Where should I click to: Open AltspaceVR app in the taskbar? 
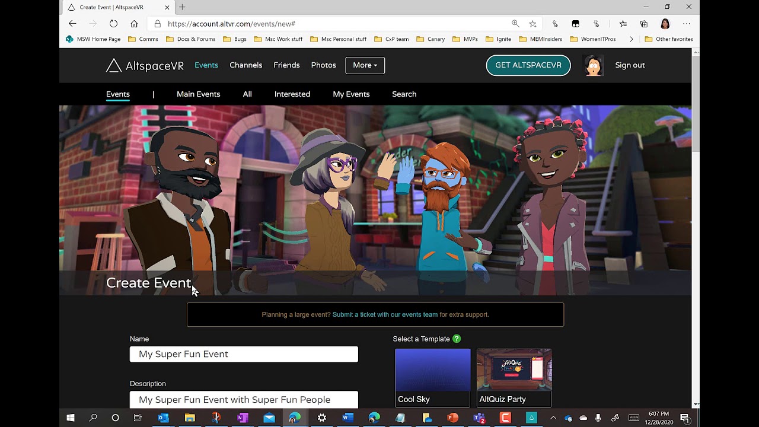(x=532, y=418)
